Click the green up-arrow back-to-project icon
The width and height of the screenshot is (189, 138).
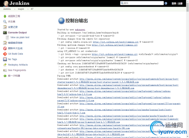click(x=5, y=16)
